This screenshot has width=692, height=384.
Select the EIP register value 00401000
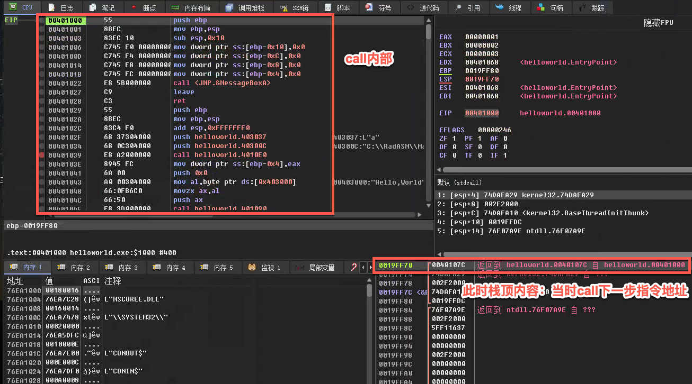tap(482, 113)
